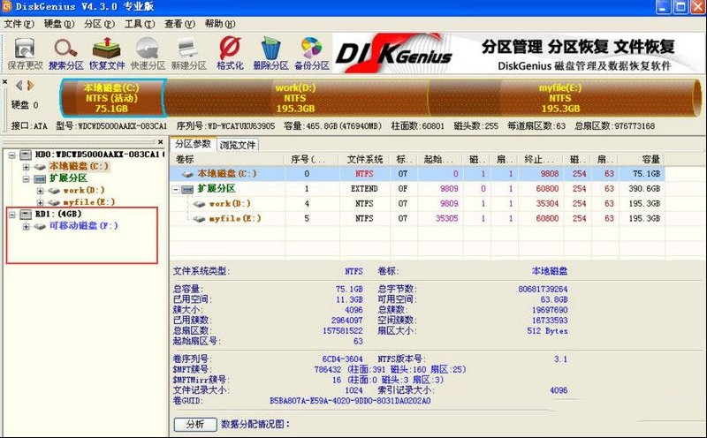The height and width of the screenshot is (438, 707).
Task: Click DiskGenius app icon in title bar
Action: [7, 6]
